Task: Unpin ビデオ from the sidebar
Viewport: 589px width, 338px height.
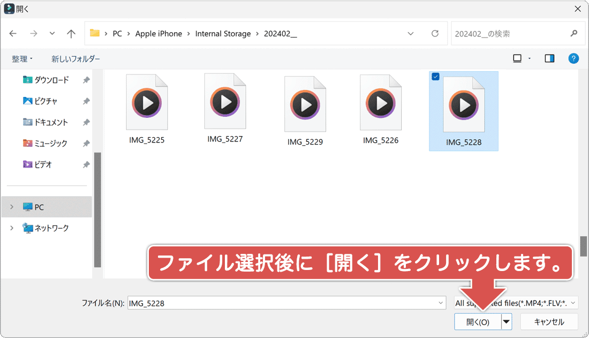Action: click(x=86, y=164)
